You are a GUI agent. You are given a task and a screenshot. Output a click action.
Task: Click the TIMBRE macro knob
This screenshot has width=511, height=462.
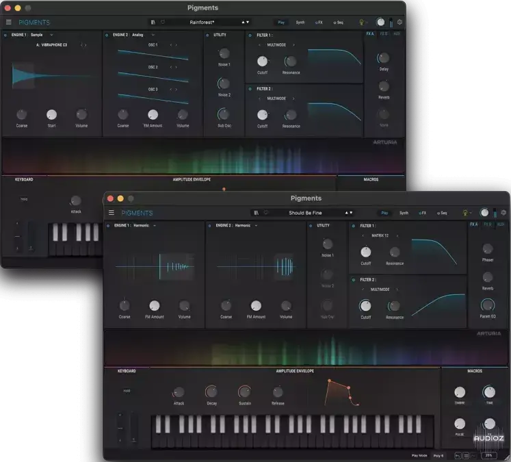click(460, 392)
